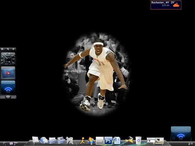Click the globe browser icon in dock
The height and width of the screenshot is (146, 195).
point(44,140)
